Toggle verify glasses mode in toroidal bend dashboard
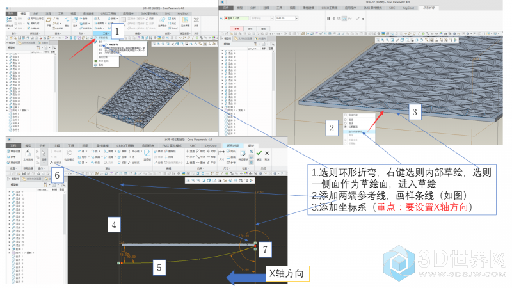Screen dimensions: 512x288 [x=349, y=19]
